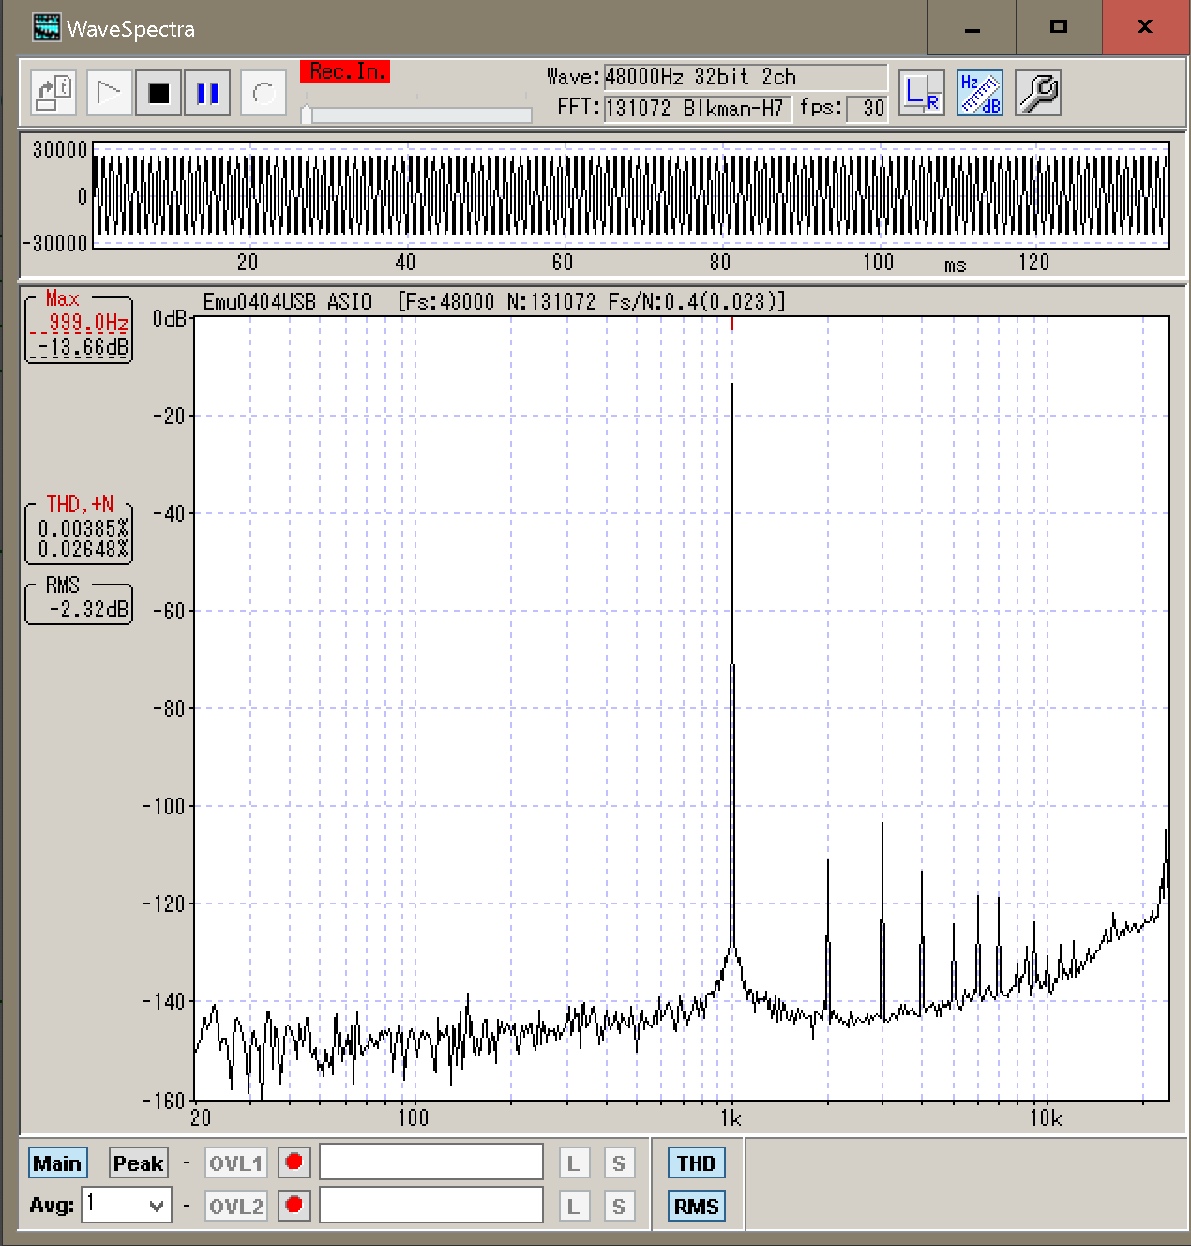Click the red Rec.In. indicator
Screen dimensions: 1191x1246
point(345,71)
